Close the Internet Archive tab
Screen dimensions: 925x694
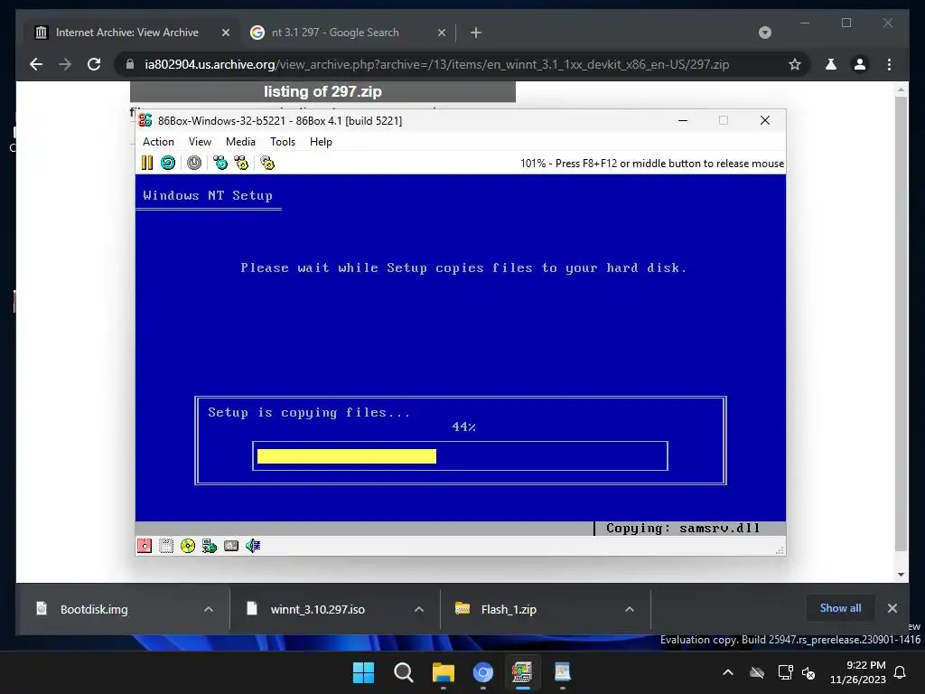[x=225, y=33]
